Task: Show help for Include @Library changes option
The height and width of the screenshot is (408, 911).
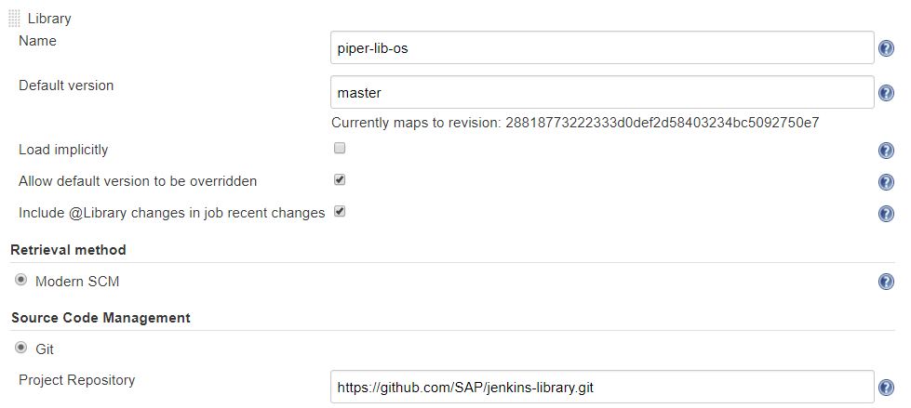Action: 886,214
